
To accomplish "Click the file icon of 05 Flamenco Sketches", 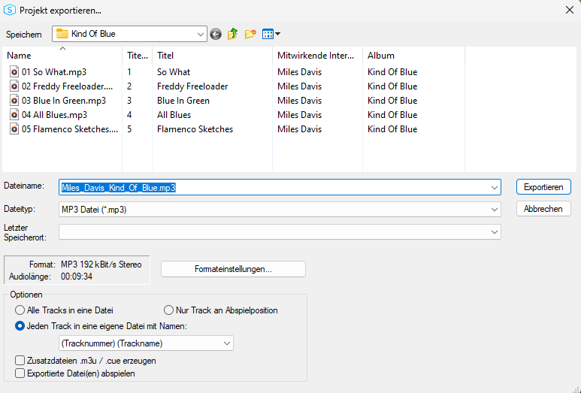I will (x=14, y=129).
